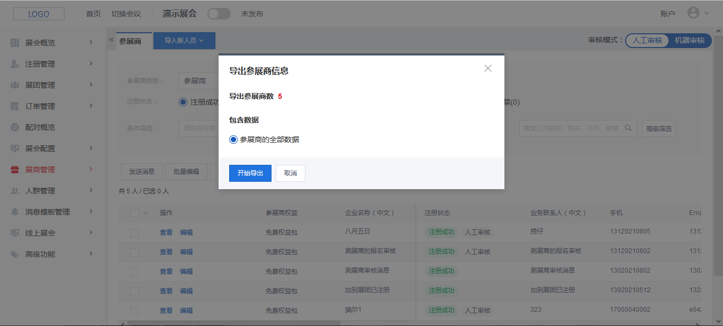Click the 消息模板管理 bell icon

[x=15, y=212]
